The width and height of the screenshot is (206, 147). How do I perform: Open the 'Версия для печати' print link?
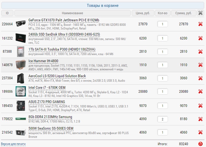point(13,144)
